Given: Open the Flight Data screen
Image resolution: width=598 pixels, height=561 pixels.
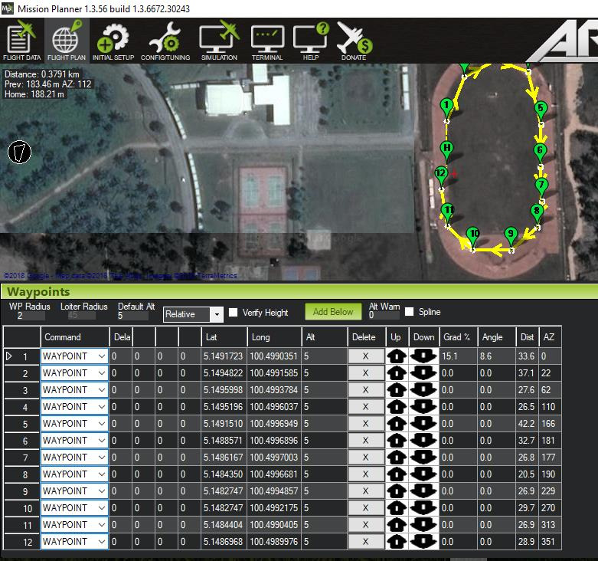Looking at the screenshot, I should (22, 41).
